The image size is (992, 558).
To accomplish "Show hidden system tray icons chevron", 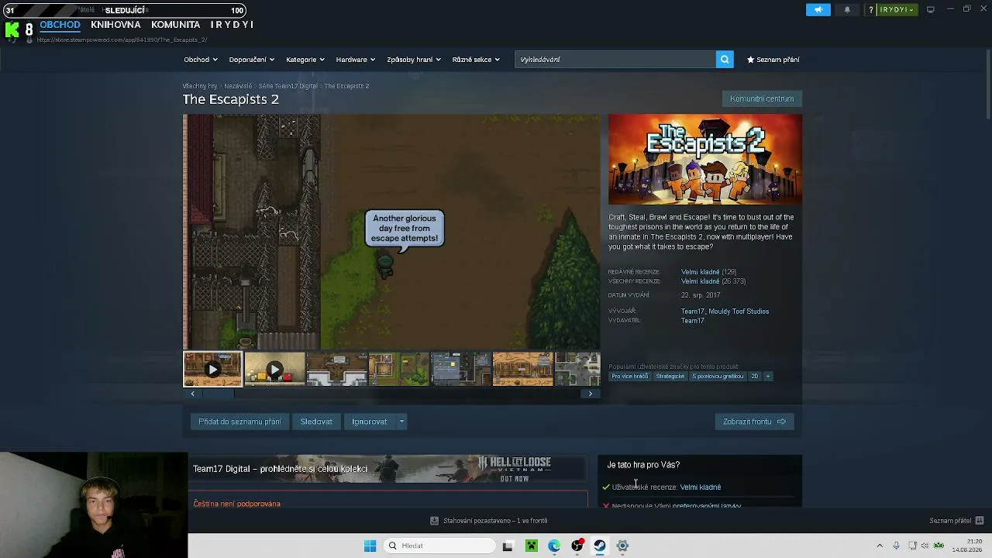I will click(880, 546).
